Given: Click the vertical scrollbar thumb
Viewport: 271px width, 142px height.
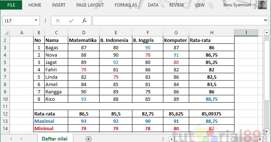Looking at the screenshot, I should [267, 70].
